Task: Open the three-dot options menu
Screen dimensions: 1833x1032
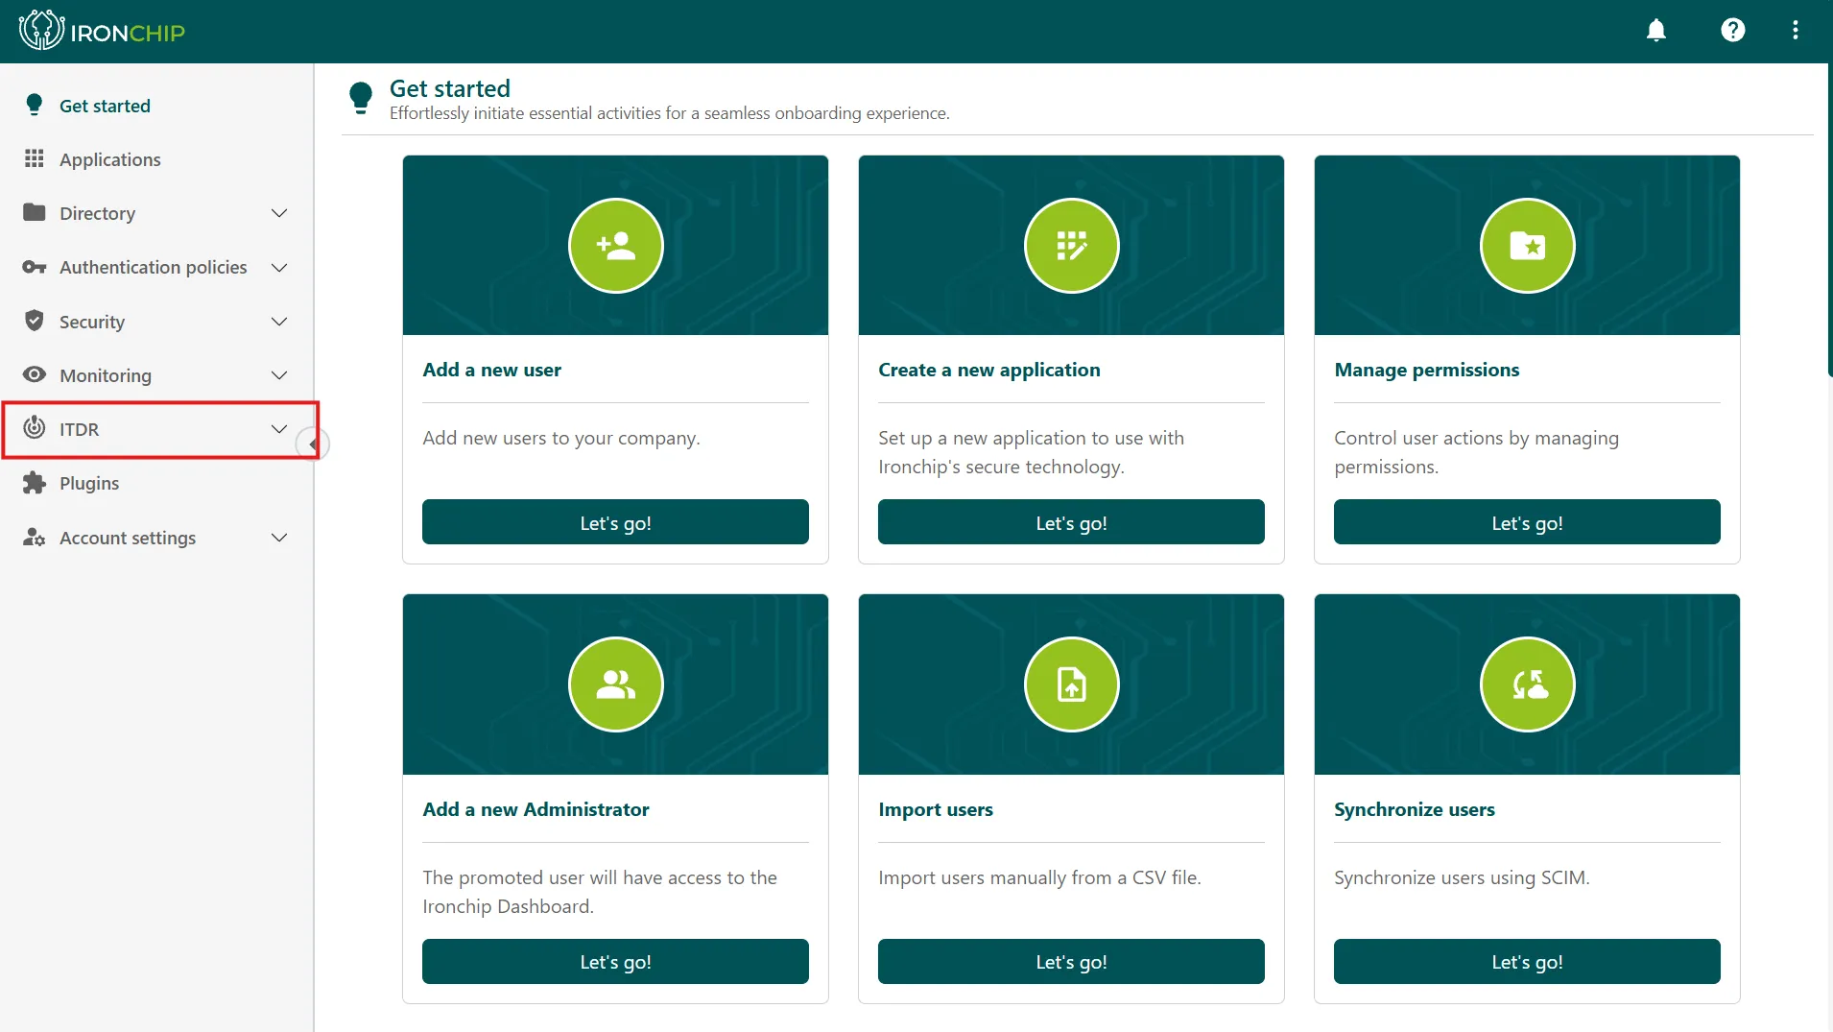Action: (x=1796, y=31)
